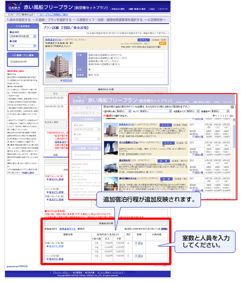
Task: Open 湯元啄木亭 link in the popup list
Action: click(x=125, y=160)
